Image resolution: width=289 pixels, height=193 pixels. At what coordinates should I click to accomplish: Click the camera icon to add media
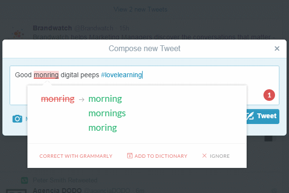(17, 119)
